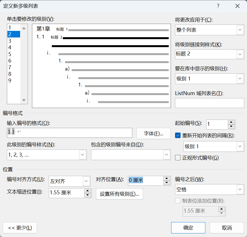Uncheck 重新开始列表的间隔 checkbox

pyautogui.click(x=178, y=135)
